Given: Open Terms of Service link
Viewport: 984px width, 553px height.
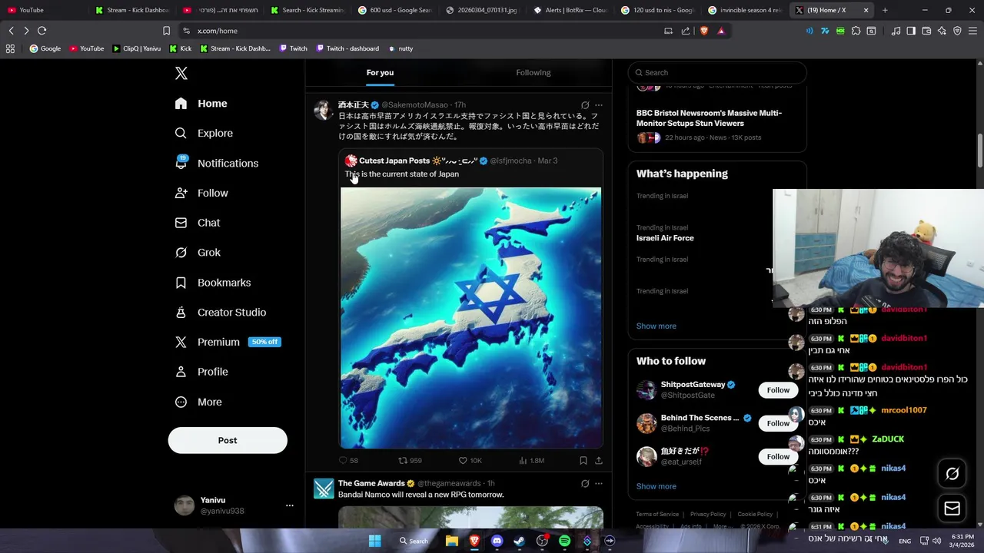Looking at the screenshot, I should [657, 514].
